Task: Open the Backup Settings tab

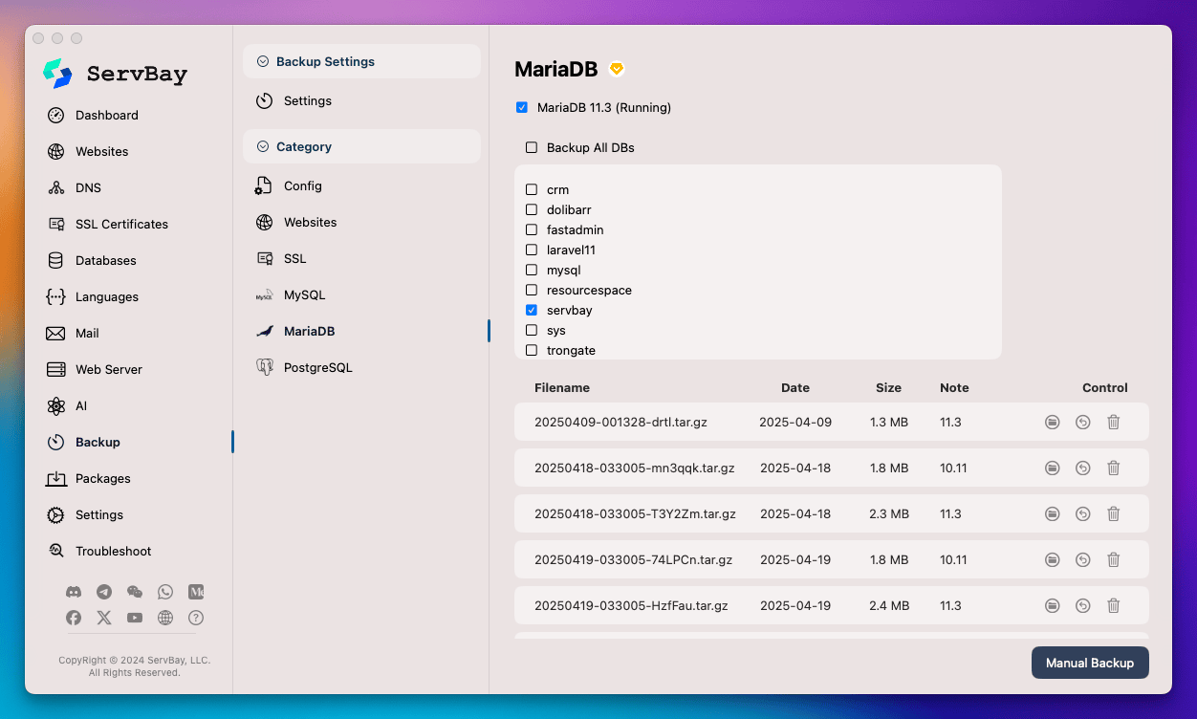Action: click(x=327, y=60)
